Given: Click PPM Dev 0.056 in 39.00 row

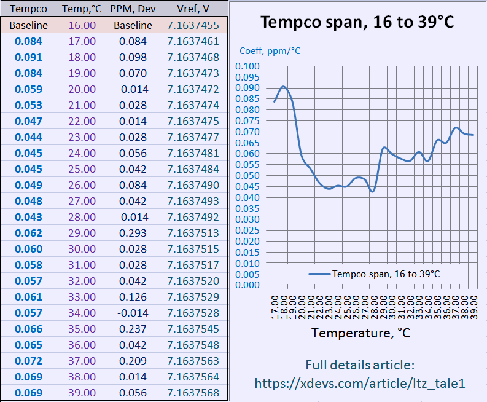Looking at the screenshot, I should [x=133, y=393].
